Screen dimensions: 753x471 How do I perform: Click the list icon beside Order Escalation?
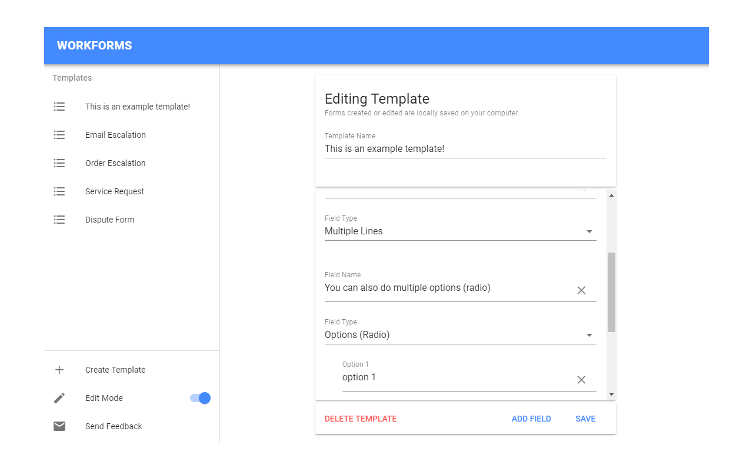tap(59, 163)
